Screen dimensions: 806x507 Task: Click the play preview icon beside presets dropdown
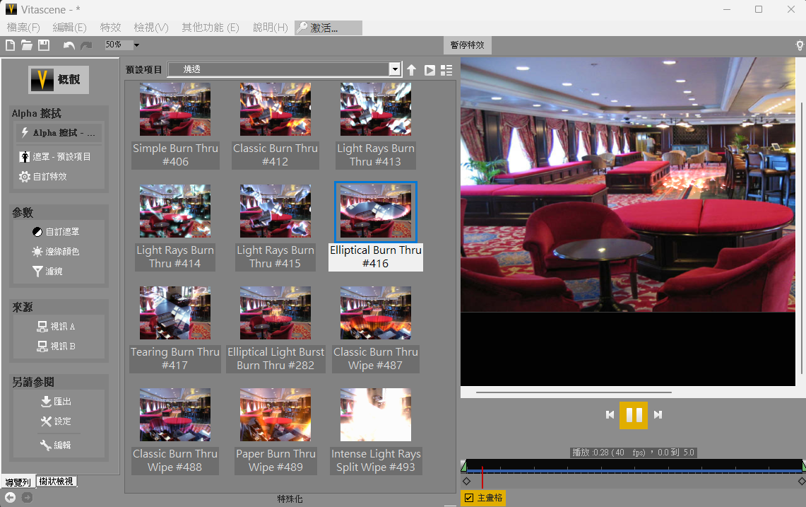(x=429, y=70)
